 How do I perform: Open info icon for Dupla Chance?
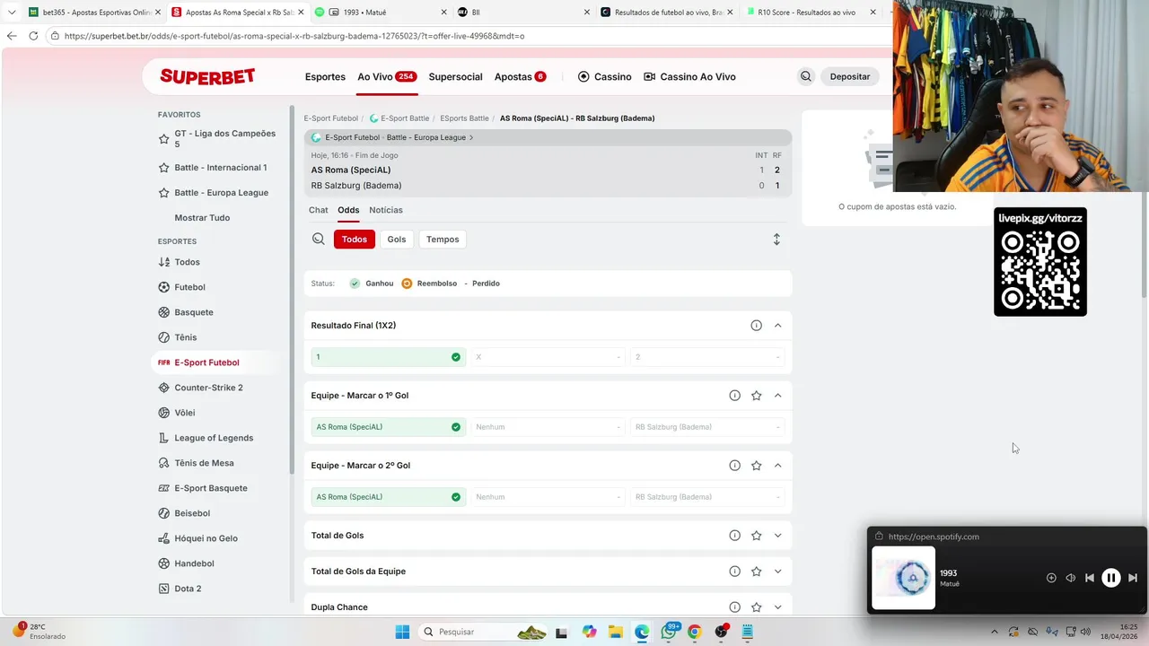(734, 607)
